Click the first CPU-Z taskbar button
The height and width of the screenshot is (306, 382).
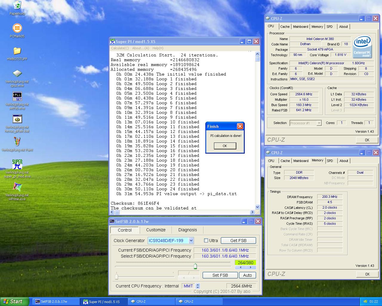pyautogui.click(x=152, y=302)
